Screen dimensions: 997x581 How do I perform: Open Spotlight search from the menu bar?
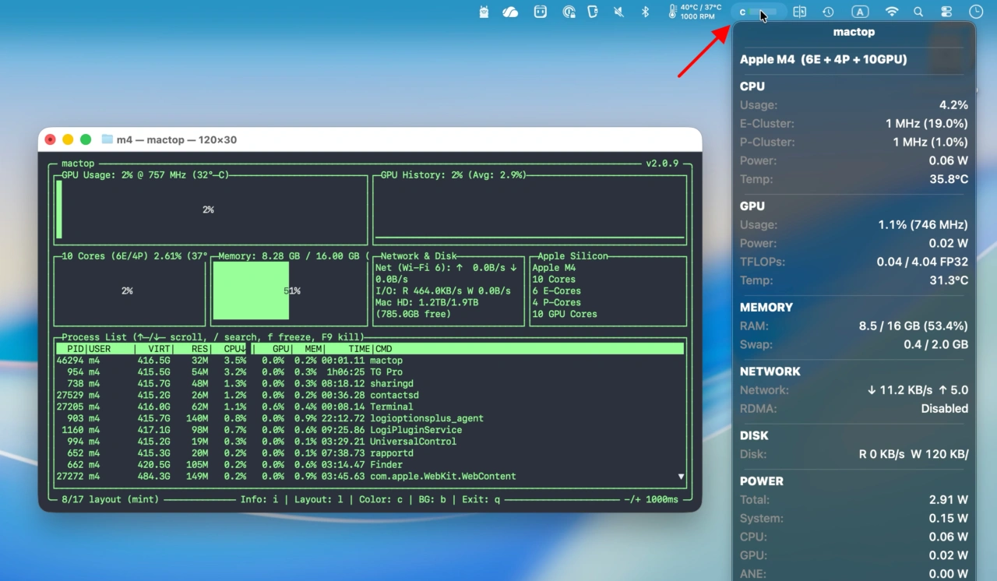pyautogui.click(x=920, y=12)
